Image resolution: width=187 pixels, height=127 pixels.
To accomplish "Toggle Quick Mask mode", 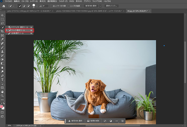I will pos(2,113).
